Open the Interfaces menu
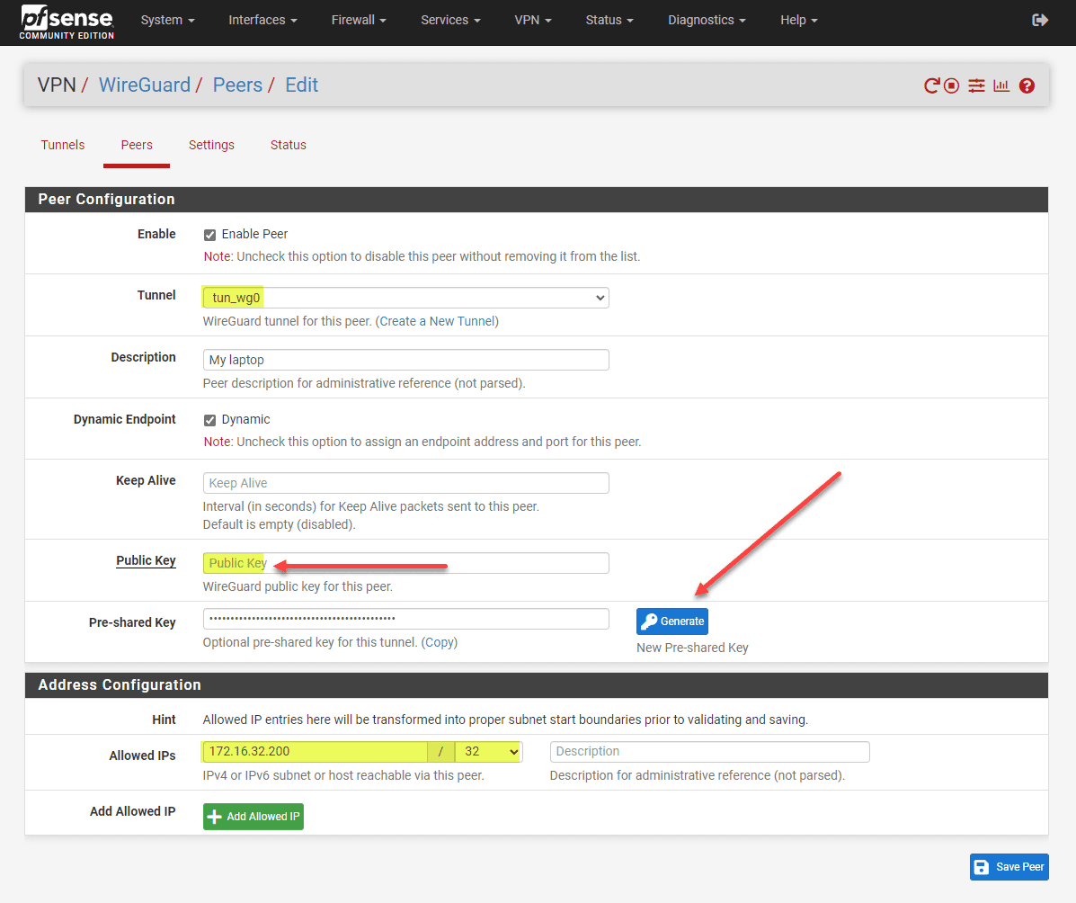 pyautogui.click(x=262, y=20)
